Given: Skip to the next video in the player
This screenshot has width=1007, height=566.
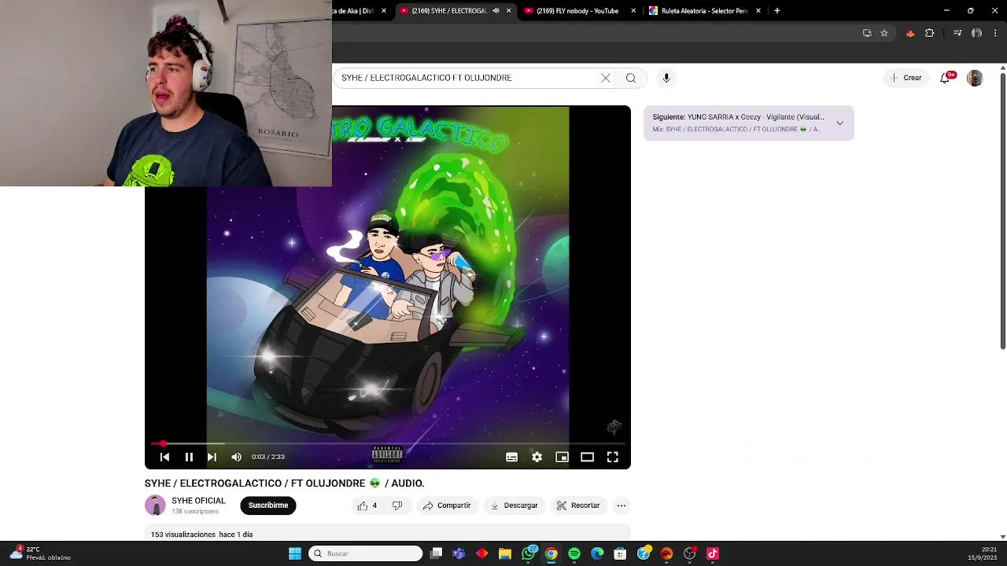Looking at the screenshot, I should click(212, 457).
